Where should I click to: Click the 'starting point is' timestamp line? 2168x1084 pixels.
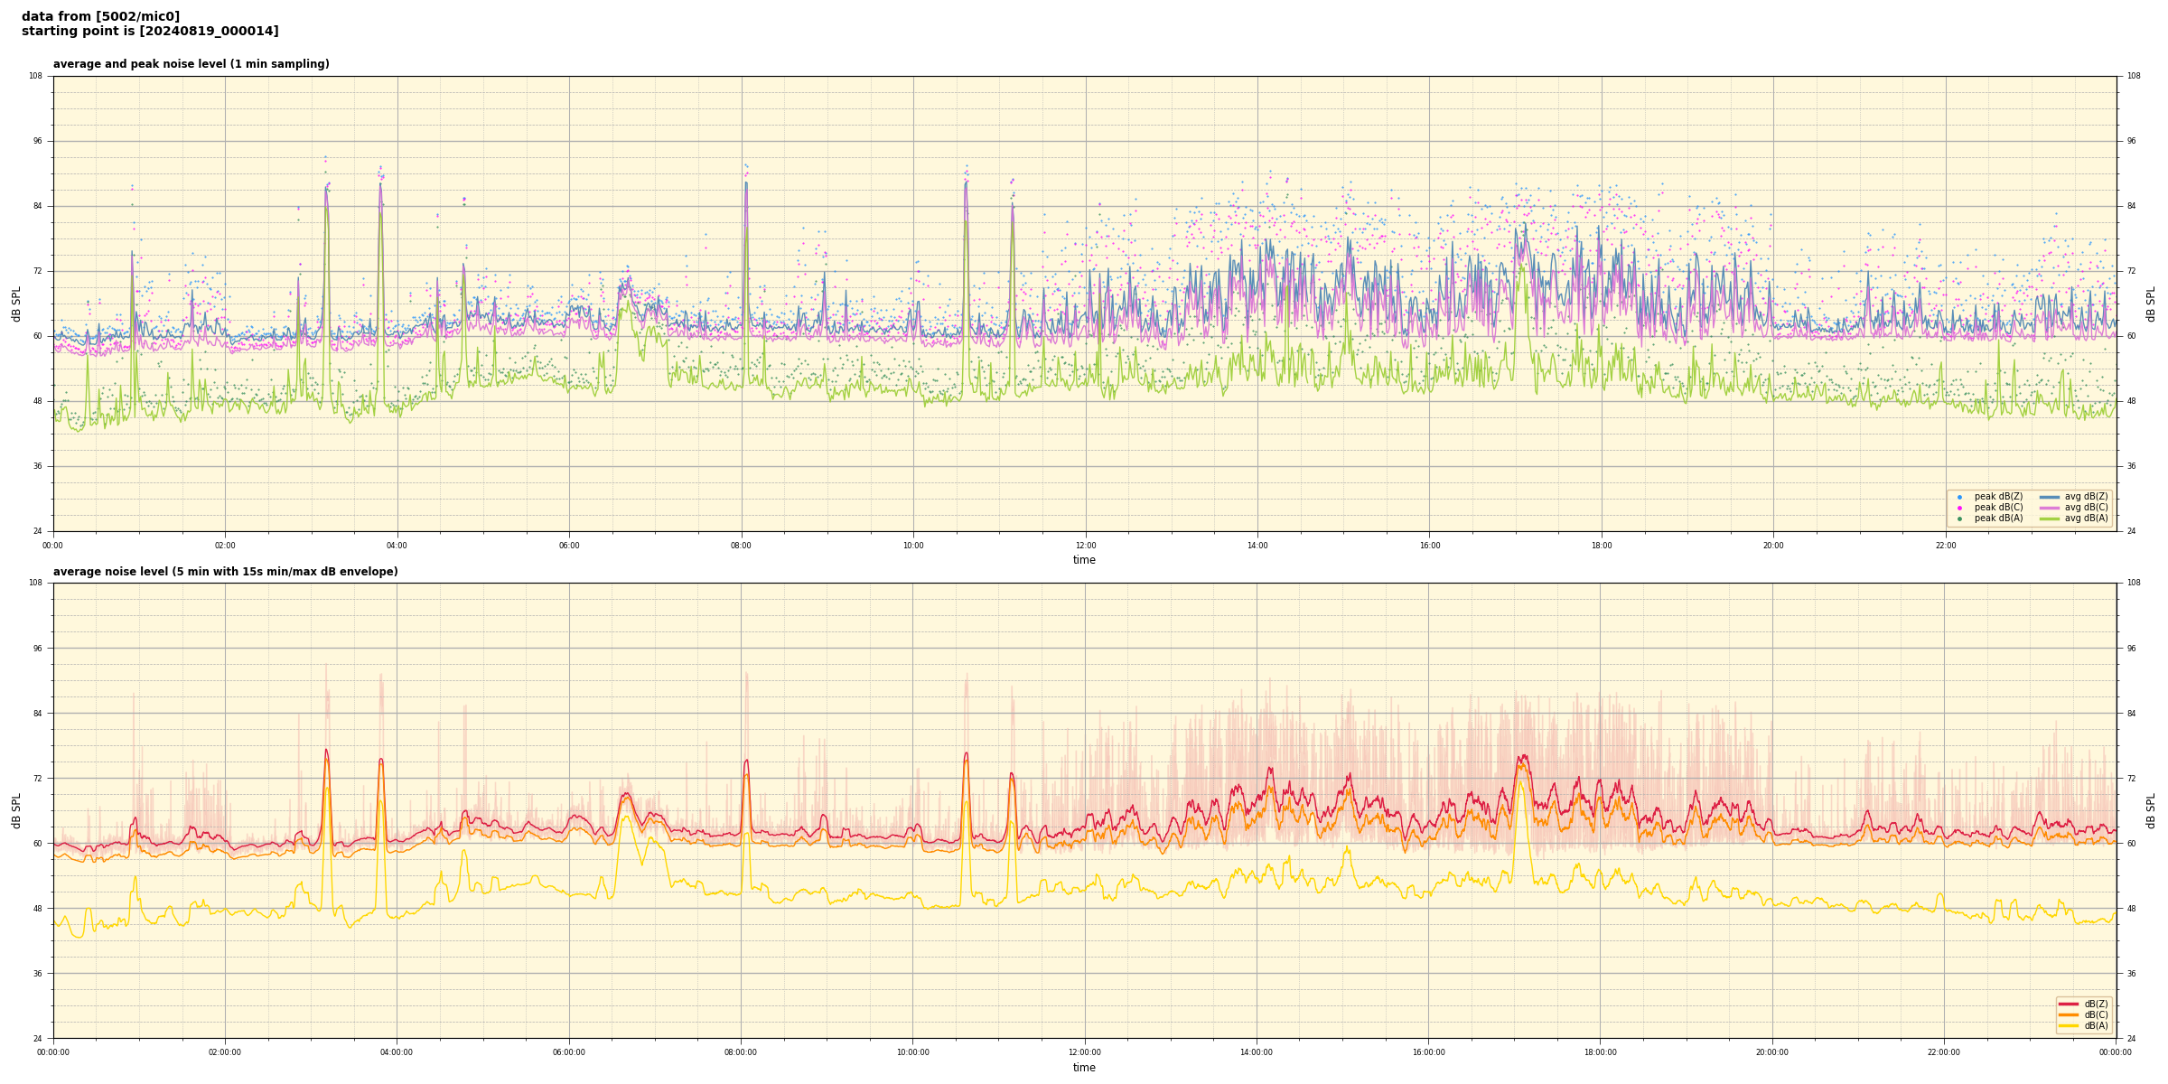150,32
